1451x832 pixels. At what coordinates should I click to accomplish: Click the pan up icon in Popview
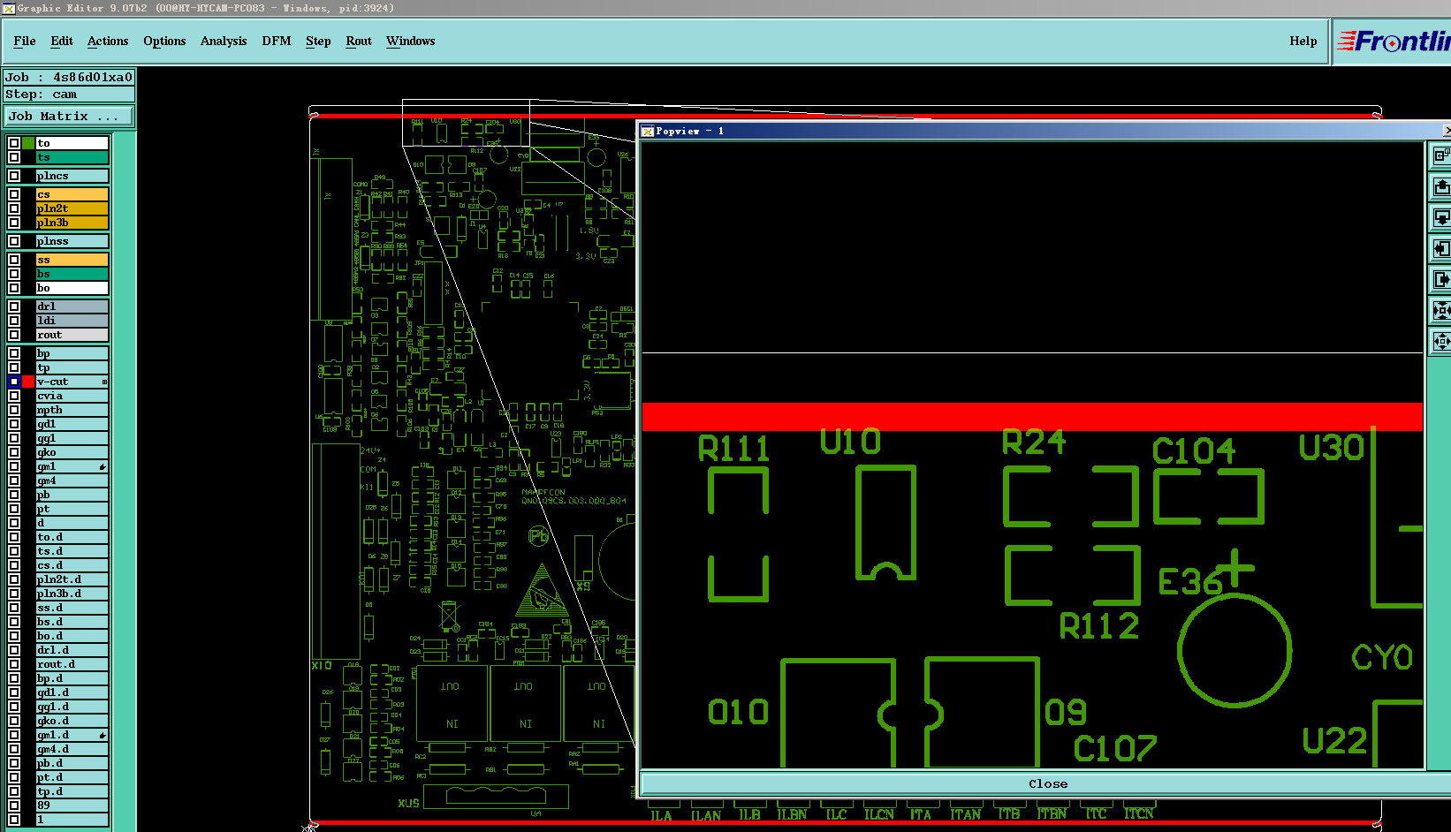pyautogui.click(x=1441, y=186)
